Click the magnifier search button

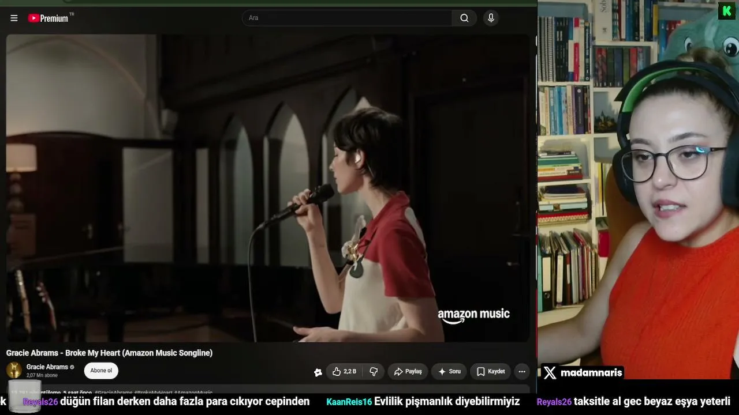pyautogui.click(x=464, y=18)
